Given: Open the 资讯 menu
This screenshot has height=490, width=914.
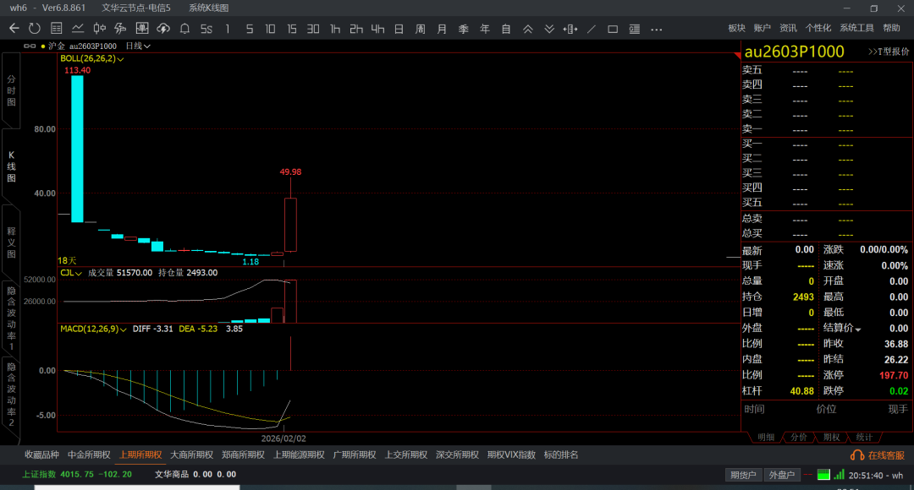Looking at the screenshot, I should pyautogui.click(x=788, y=28).
